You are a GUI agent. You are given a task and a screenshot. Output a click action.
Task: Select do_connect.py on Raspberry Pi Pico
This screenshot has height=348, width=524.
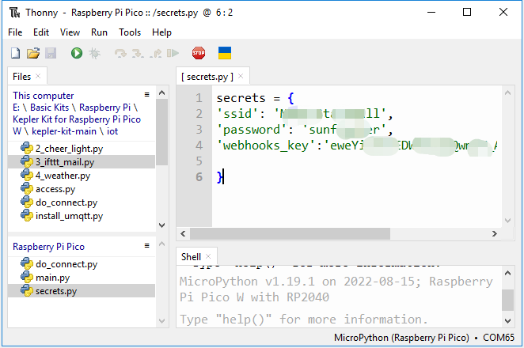[x=82, y=264]
